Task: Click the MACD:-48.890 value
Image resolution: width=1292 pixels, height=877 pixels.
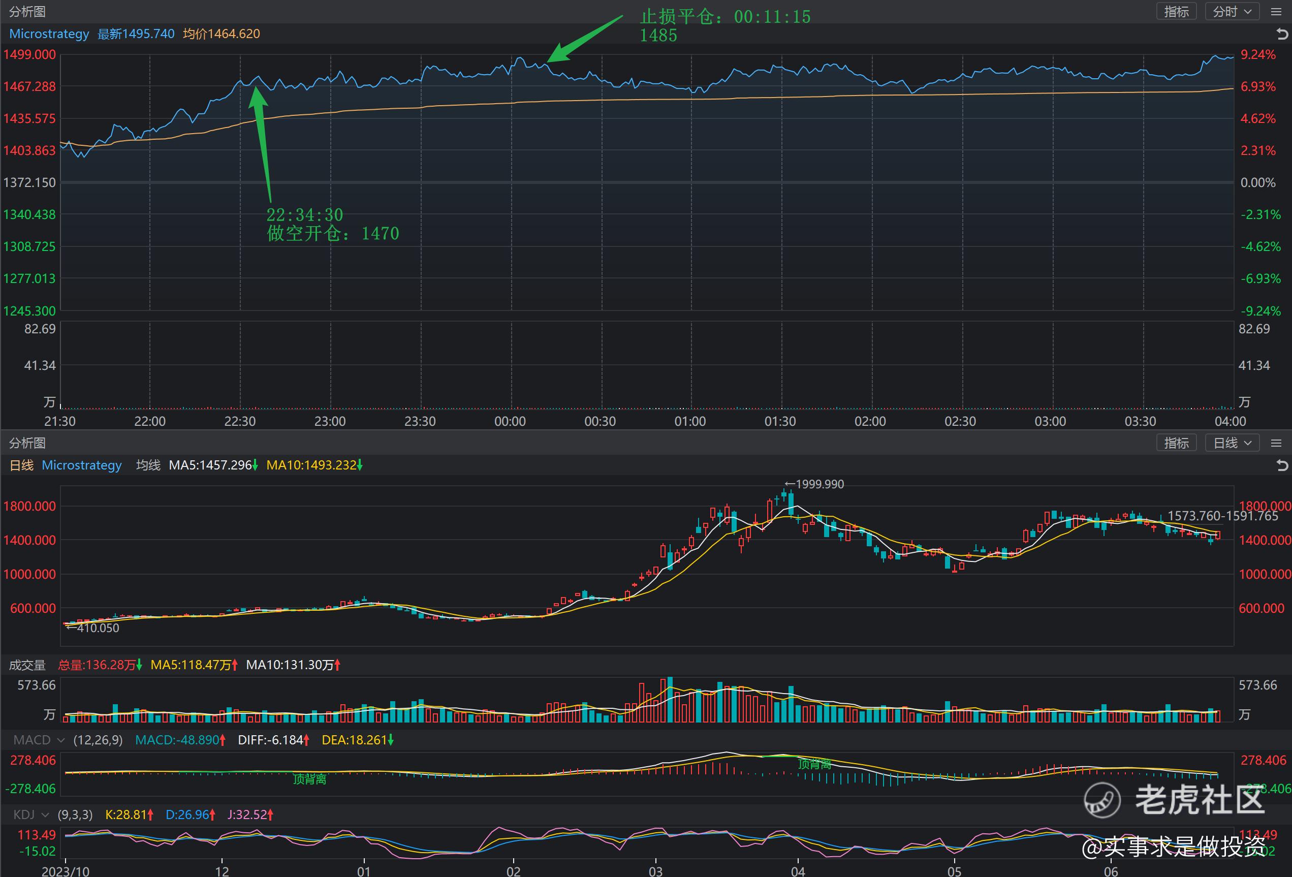Action: click(x=181, y=740)
